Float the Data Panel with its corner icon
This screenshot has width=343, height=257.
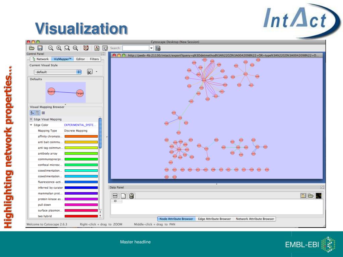[322, 187]
